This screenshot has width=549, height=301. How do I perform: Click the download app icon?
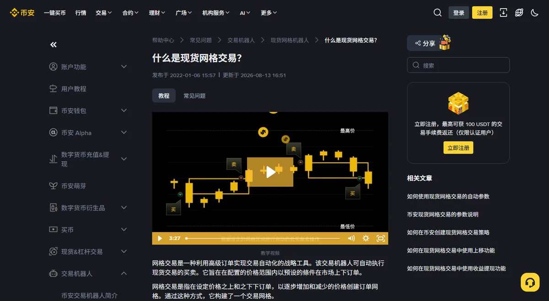click(503, 13)
